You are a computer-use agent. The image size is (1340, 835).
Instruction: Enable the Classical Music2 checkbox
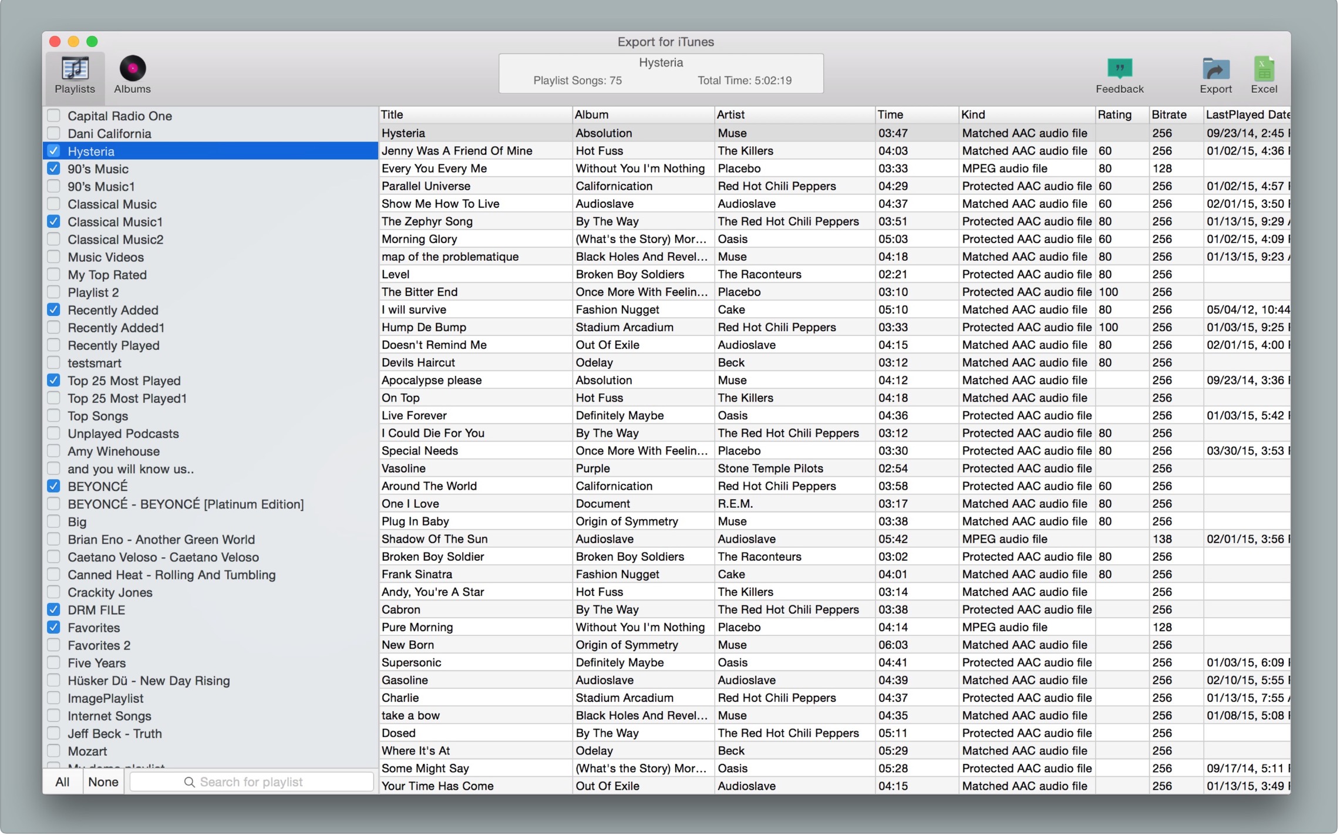point(53,240)
